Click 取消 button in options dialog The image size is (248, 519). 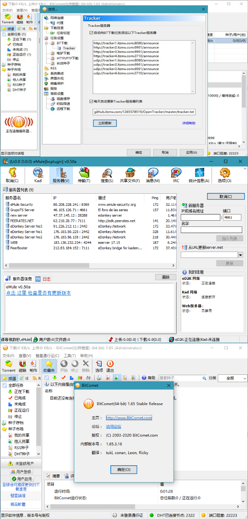(165, 152)
